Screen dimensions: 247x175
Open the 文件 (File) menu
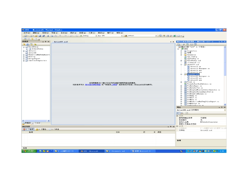click(x=27, y=33)
